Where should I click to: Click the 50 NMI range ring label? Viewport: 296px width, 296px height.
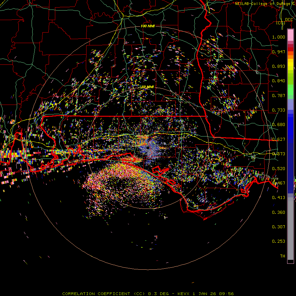[148, 87]
